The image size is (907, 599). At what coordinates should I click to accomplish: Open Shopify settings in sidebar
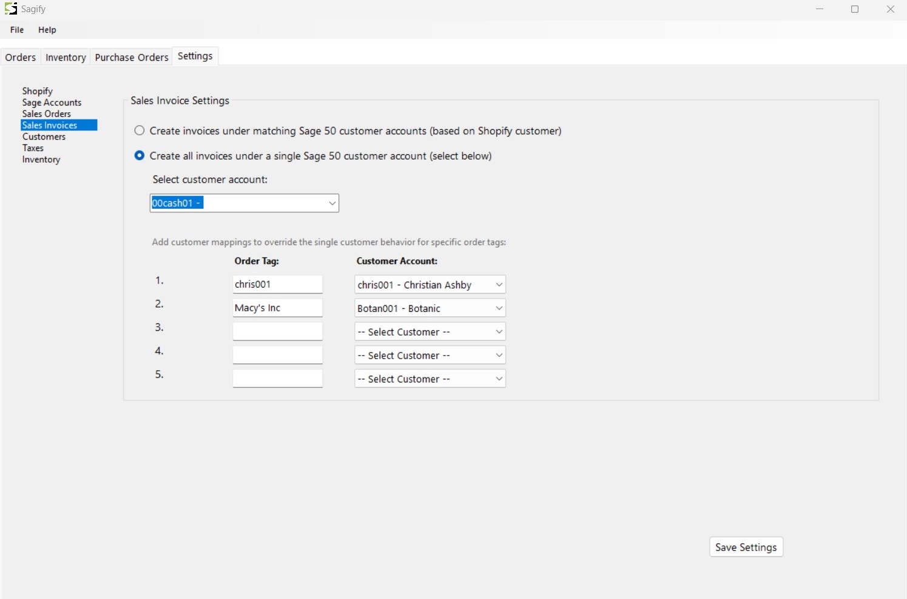[38, 91]
